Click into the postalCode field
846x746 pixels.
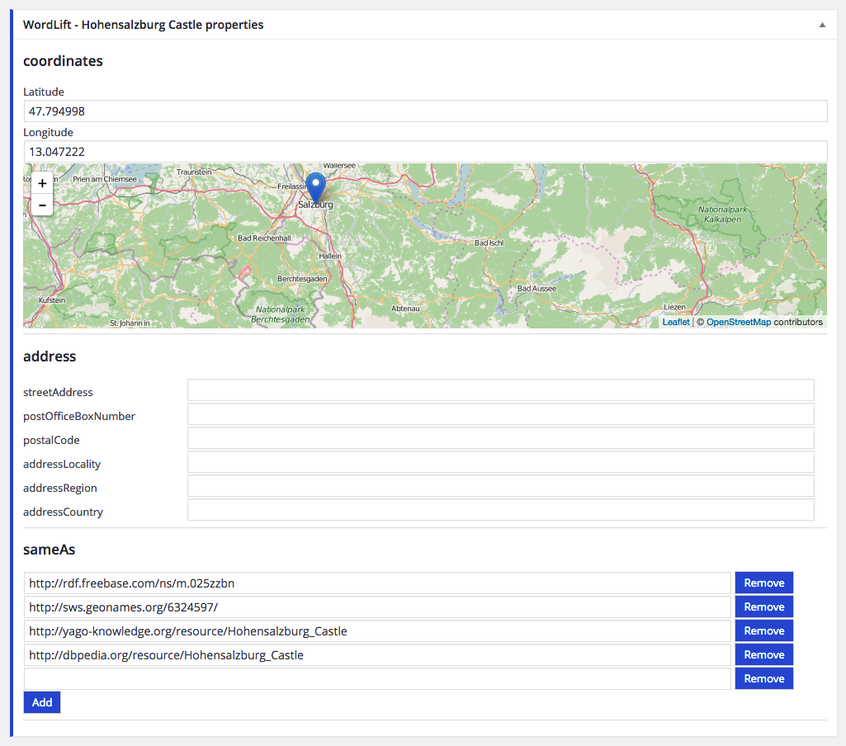(500, 438)
